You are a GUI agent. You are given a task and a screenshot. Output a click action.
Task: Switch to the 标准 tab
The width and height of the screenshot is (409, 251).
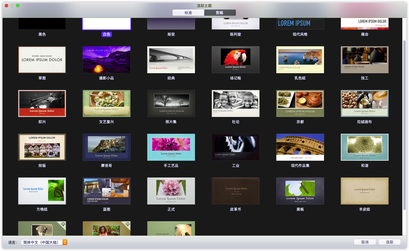188,13
